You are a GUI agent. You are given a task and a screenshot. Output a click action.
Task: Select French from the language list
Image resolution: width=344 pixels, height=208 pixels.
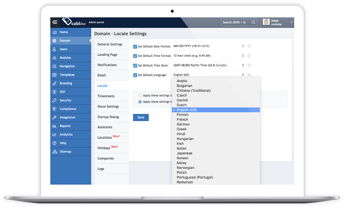[182, 119]
